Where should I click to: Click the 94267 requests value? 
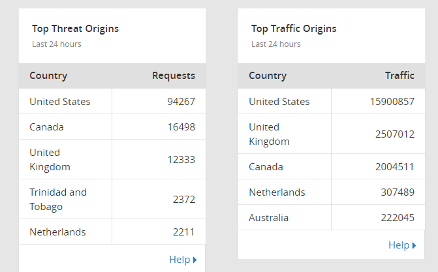coord(181,102)
